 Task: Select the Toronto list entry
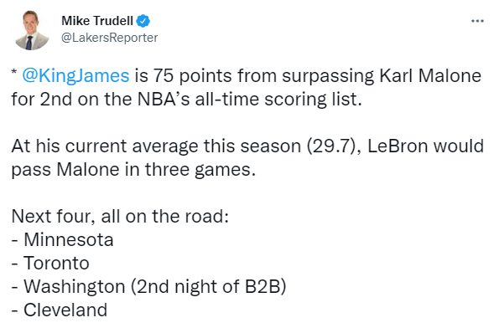50,263
